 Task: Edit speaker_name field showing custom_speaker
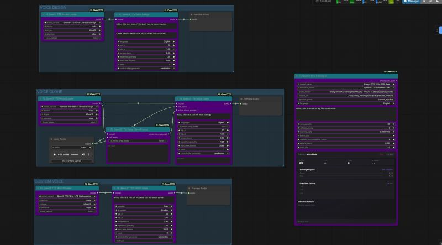[346, 100]
